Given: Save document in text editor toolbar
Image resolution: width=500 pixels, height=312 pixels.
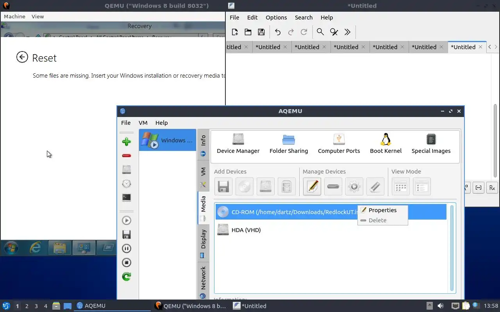Looking at the screenshot, I should pyautogui.click(x=261, y=32).
